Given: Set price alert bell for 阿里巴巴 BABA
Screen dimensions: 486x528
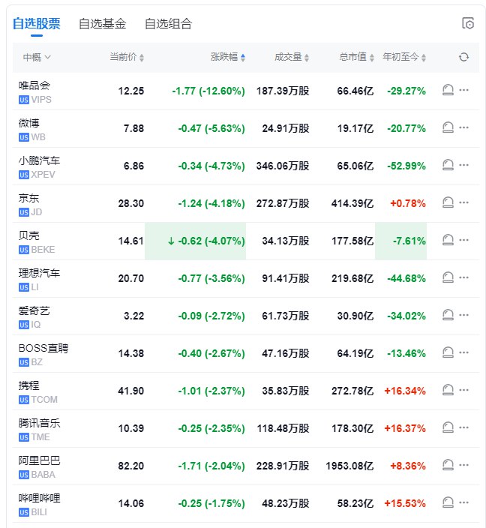Looking at the screenshot, I should (x=448, y=465).
